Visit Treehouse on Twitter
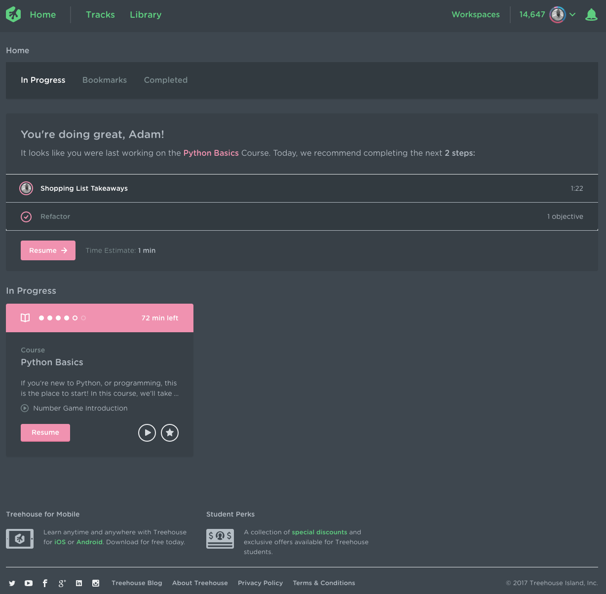This screenshot has height=594, width=606. (12, 583)
